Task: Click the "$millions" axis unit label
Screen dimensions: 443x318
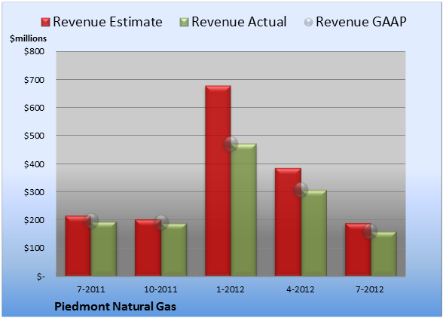Action: (29, 38)
